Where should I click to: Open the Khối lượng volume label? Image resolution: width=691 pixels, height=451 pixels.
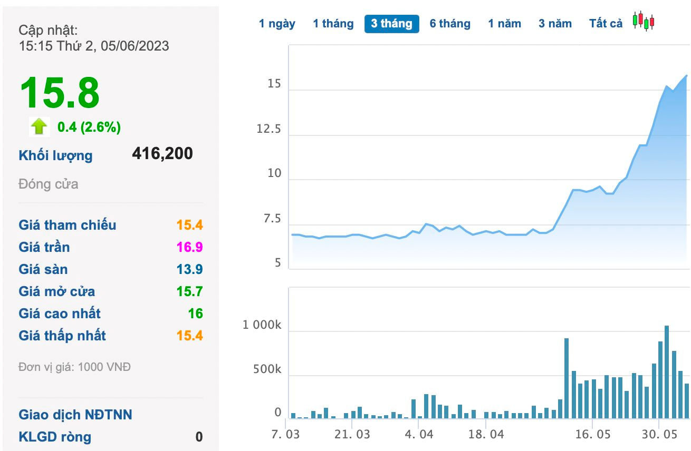pyautogui.click(x=55, y=155)
